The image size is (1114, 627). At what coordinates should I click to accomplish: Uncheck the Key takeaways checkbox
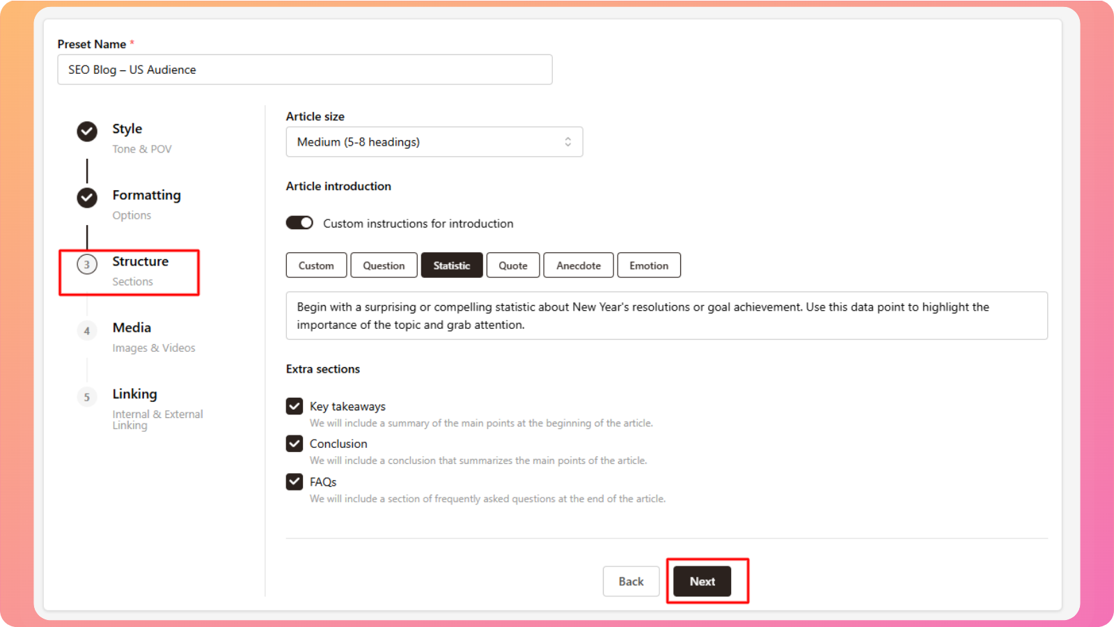(x=295, y=406)
